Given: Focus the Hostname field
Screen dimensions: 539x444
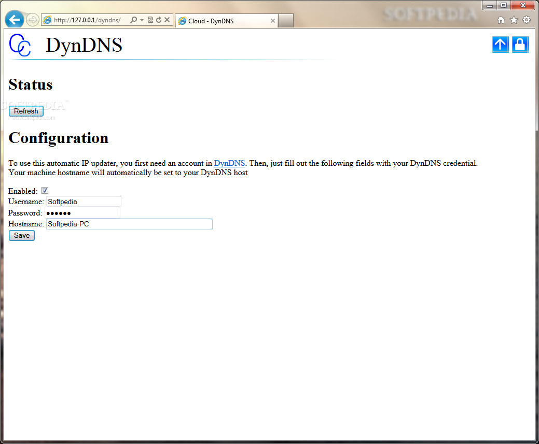Looking at the screenshot, I should click(129, 224).
